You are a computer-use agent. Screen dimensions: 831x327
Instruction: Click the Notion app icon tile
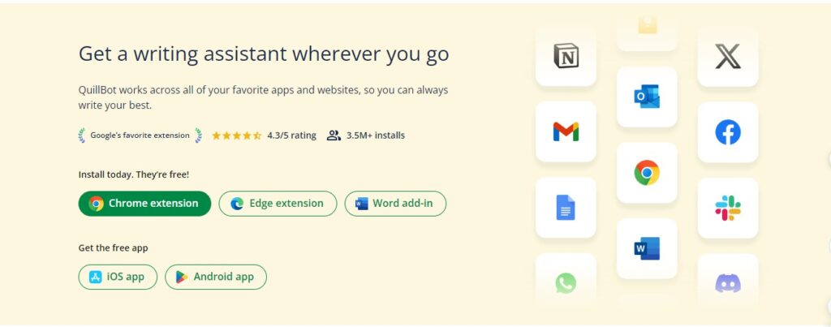pyautogui.click(x=566, y=56)
